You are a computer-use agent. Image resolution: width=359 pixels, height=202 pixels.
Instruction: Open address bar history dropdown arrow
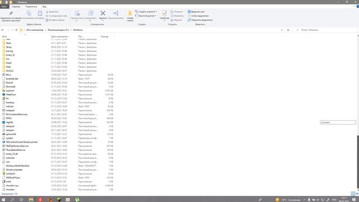pyautogui.click(x=282, y=30)
